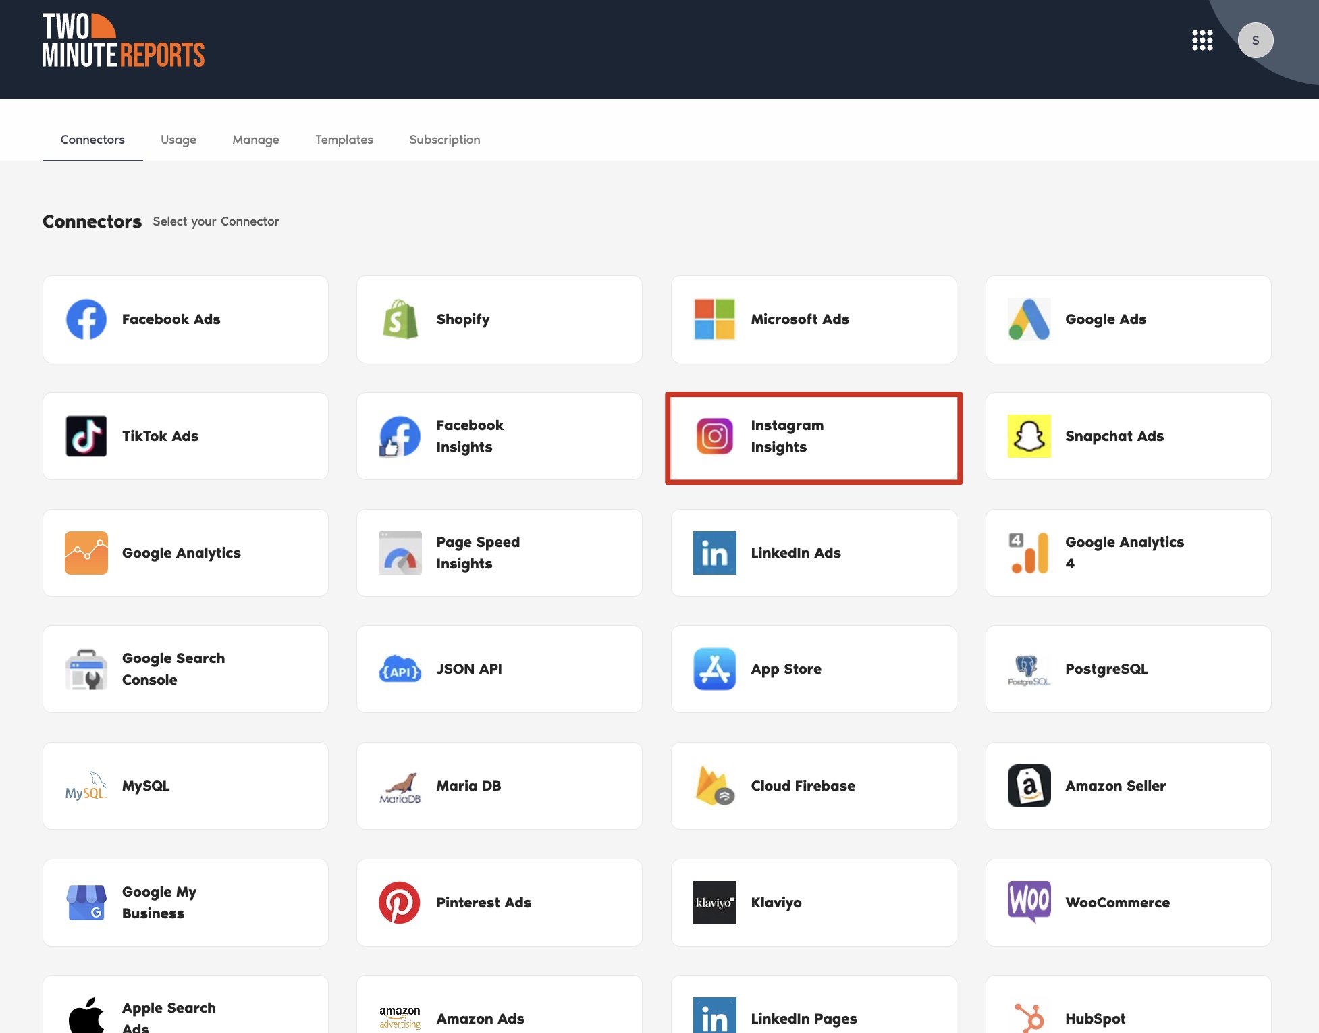Switch to the Usage tab
The height and width of the screenshot is (1033, 1319).
pos(178,140)
